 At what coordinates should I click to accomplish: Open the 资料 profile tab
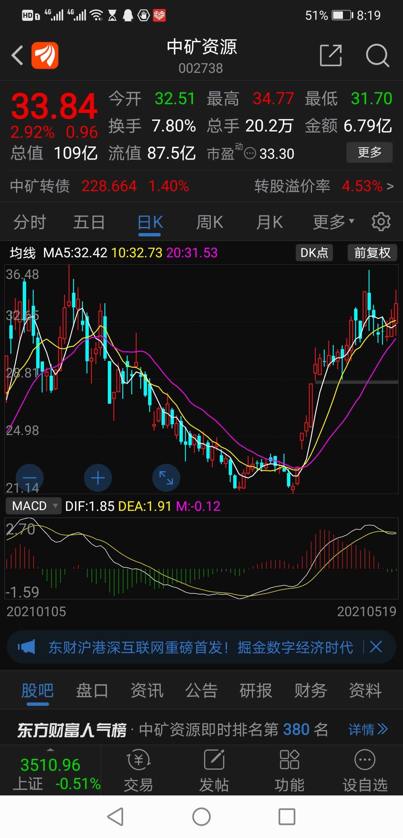pyautogui.click(x=365, y=690)
